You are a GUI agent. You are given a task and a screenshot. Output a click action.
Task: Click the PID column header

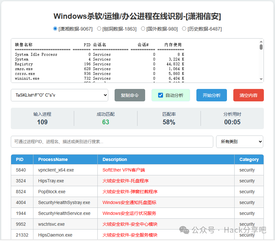[x=22, y=159]
